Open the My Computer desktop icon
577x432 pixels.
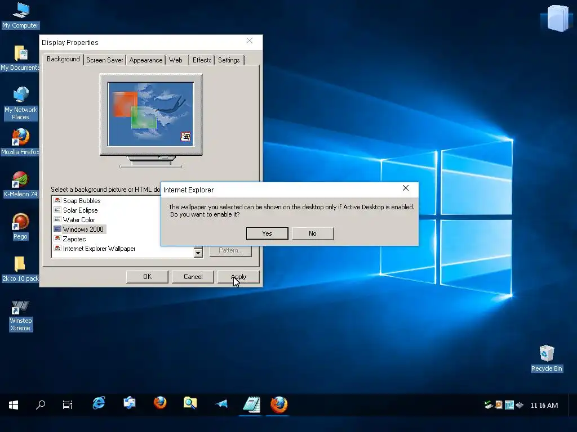coord(20,15)
